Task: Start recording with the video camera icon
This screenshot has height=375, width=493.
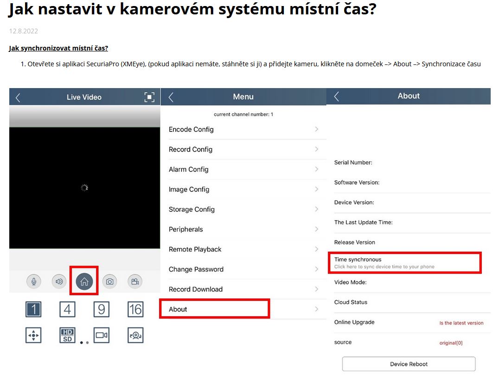Action: pyautogui.click(x=134, y=281)
